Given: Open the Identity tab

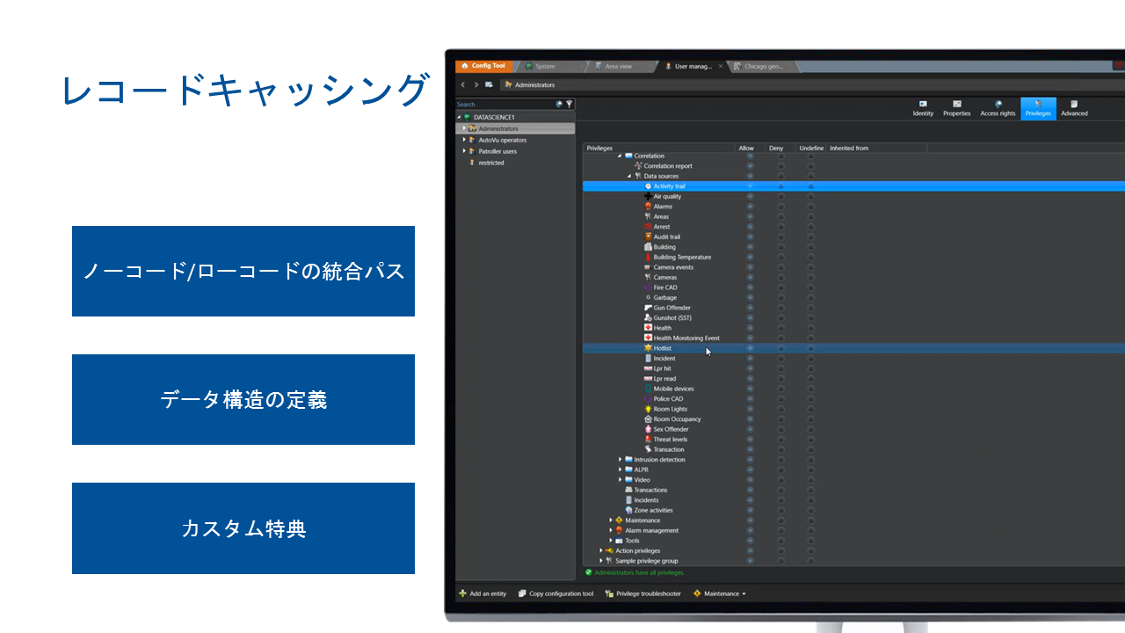Looking at the screenshot, I should click(x=923, y=109).
